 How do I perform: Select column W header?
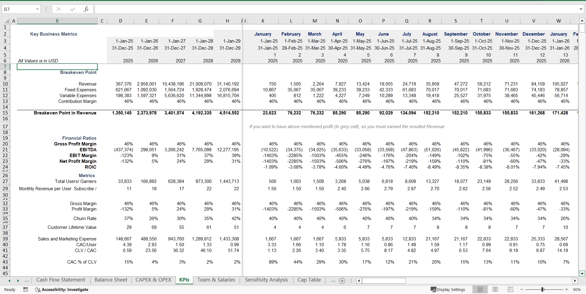pos(559,21)
